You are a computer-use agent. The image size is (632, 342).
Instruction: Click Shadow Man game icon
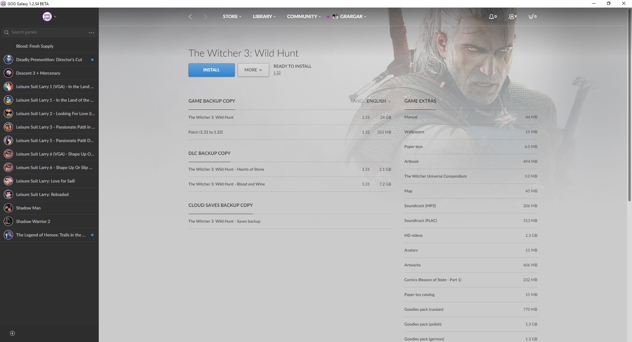pyautogui.click(x=8, y=208)
